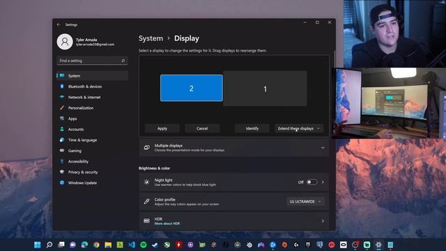
Task: Select display 2 thumbnail
Action: pyautogui.click(x=192, y=89)
